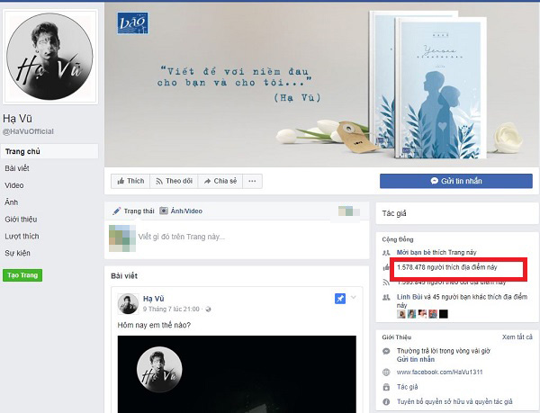Play the Hạ Vũ video in post
Image resolution: width=540 pixels, height=413 pixels.
point(237,374)
